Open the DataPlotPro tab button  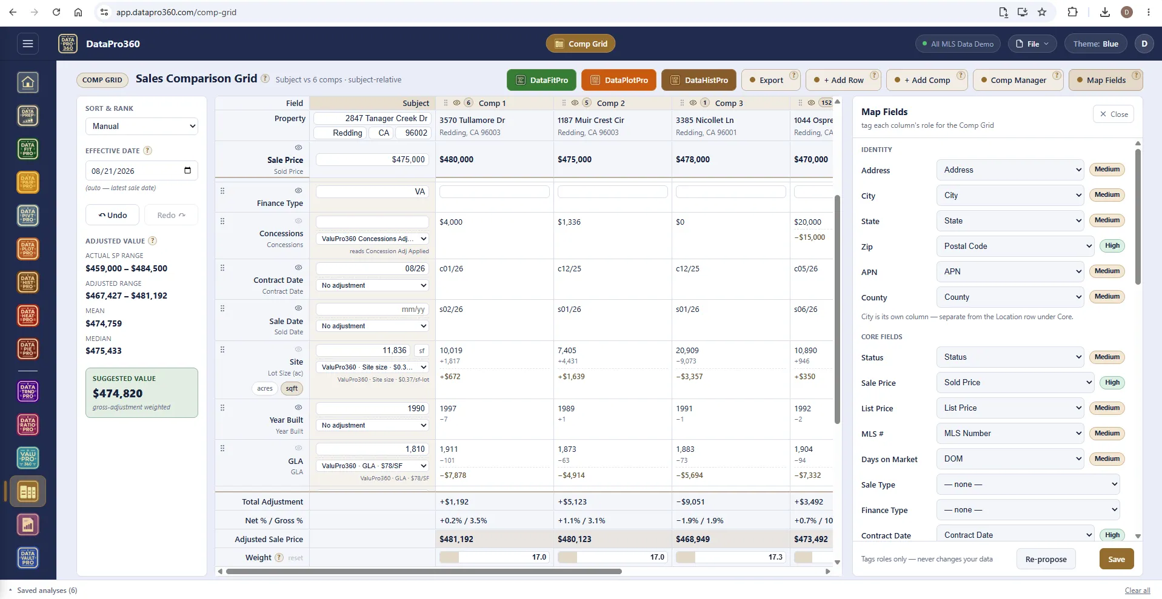coord(619,80)
